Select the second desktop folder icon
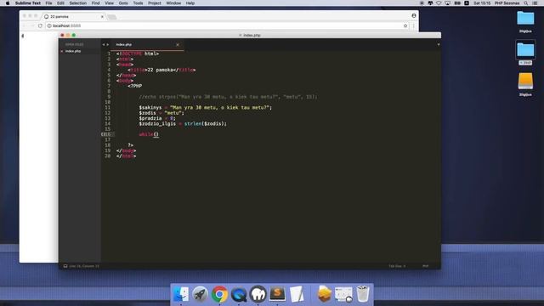This screenshot has width=544, height=306. (525, 50)
